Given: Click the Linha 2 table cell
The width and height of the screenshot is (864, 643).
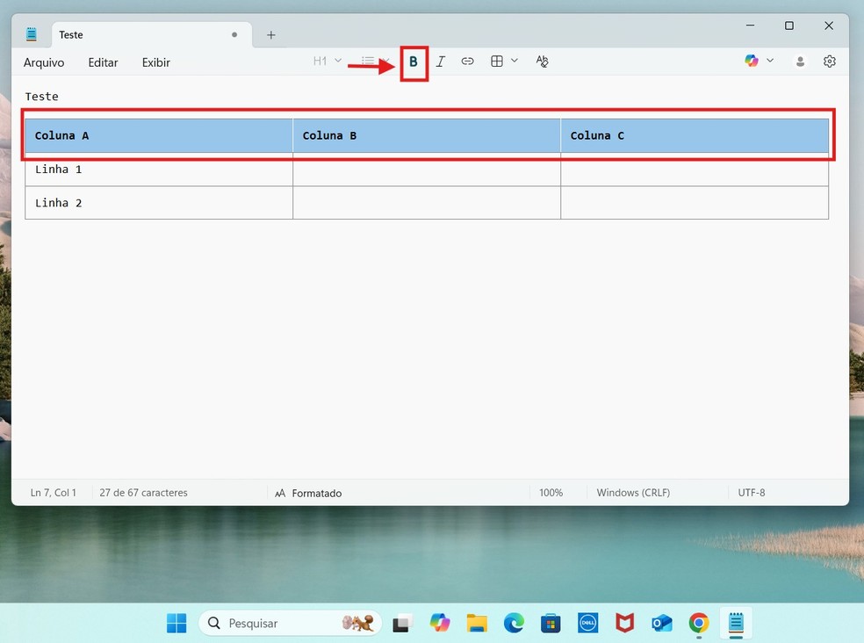Looking at the screenshot, I should click(159, 203).
